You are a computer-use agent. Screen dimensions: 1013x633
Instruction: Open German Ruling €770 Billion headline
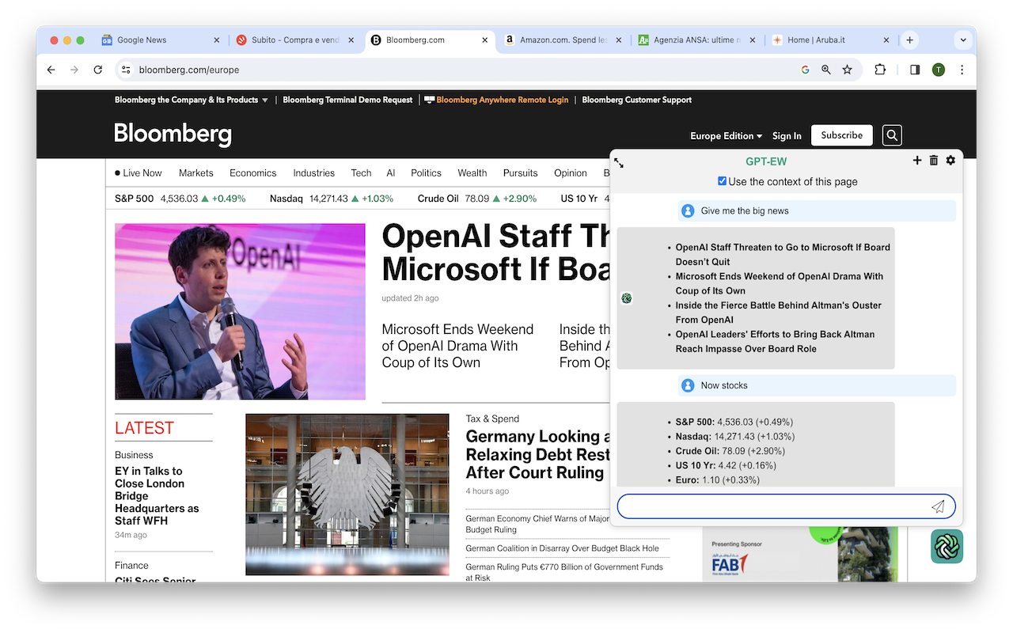(x=564, y=572)
